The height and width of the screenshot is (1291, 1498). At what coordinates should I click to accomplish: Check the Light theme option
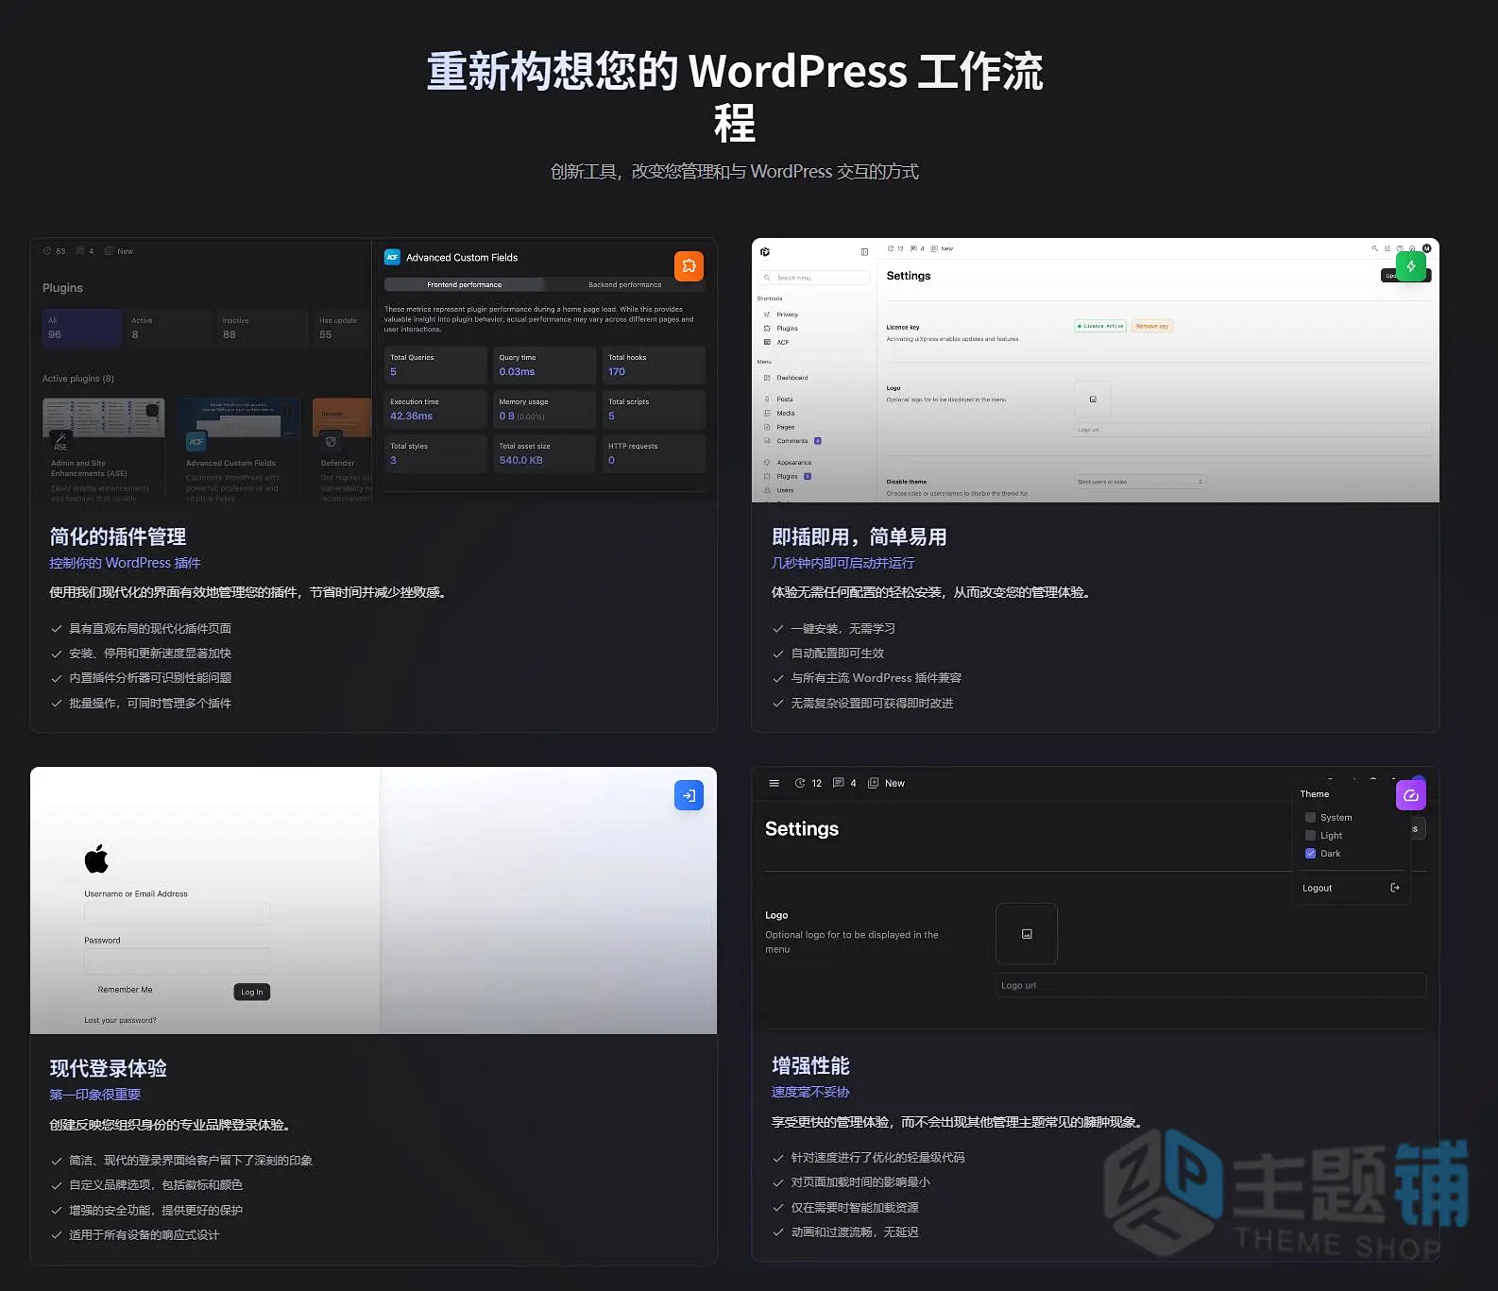pos(1310,836)
